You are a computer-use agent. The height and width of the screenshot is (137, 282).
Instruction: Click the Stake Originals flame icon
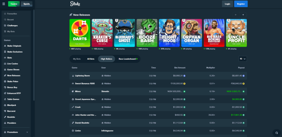point(5,46)
